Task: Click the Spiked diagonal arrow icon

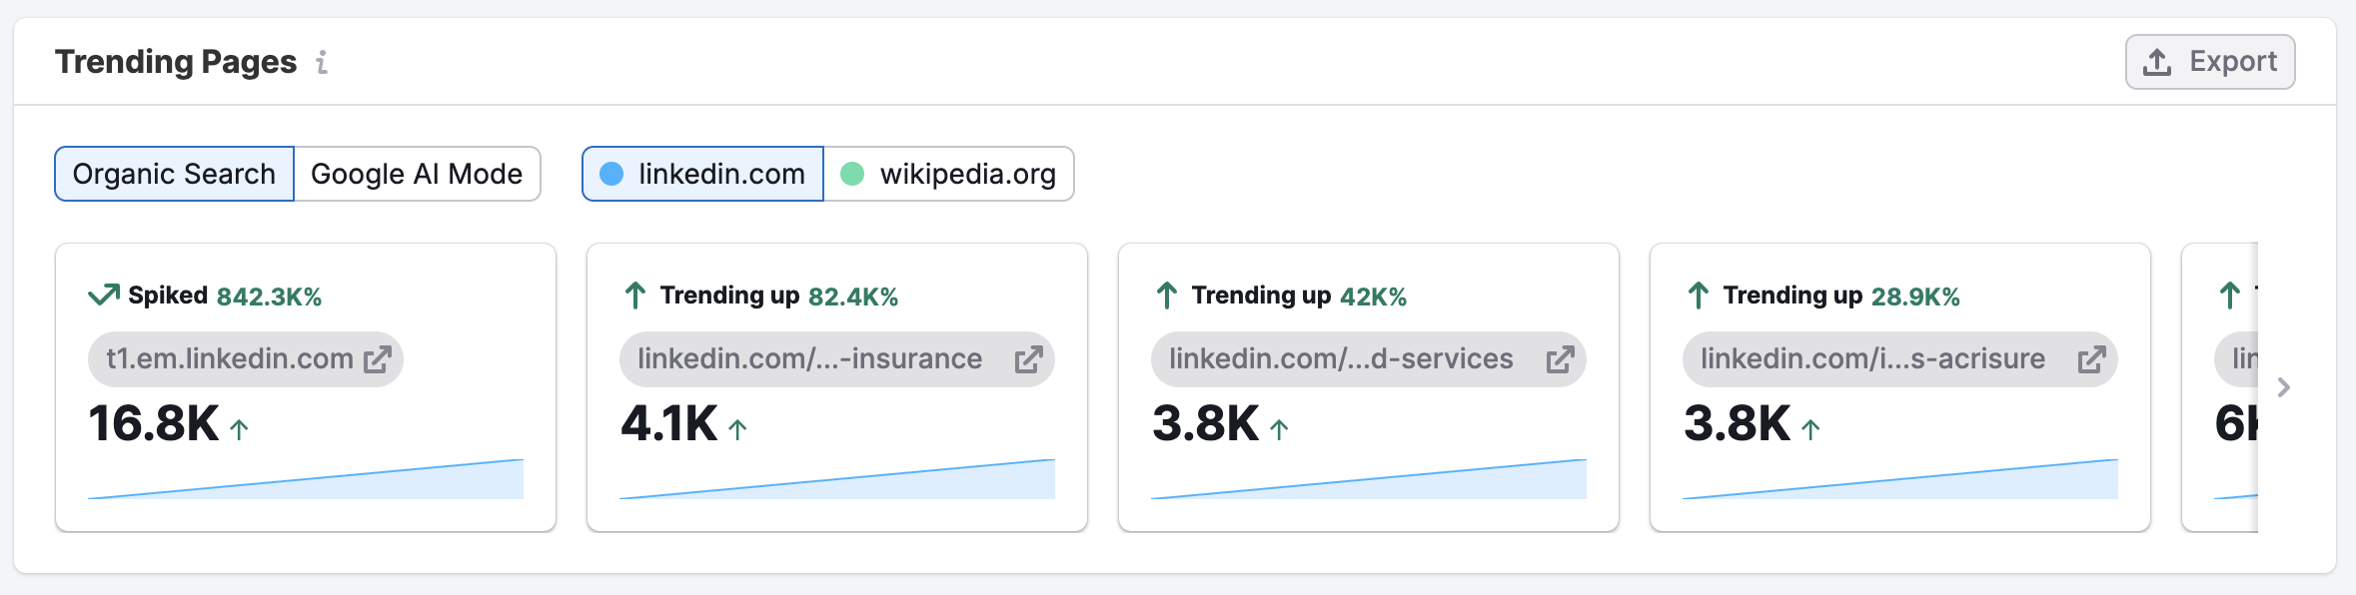Action: point(103,295)
